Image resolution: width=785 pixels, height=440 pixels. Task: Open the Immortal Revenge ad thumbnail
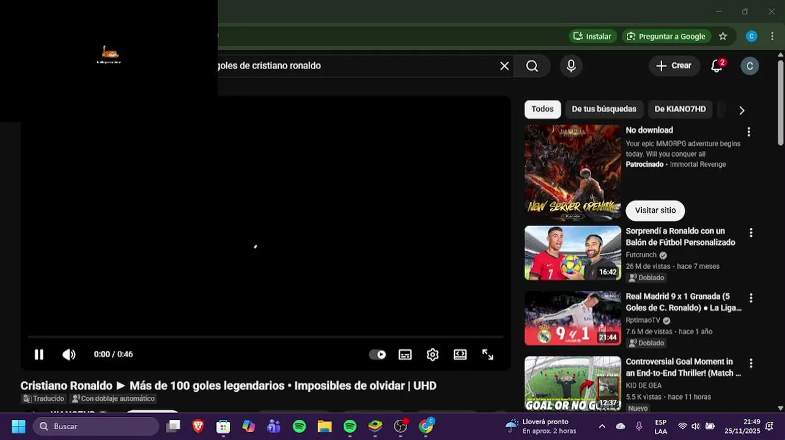(x=573, y=172)
